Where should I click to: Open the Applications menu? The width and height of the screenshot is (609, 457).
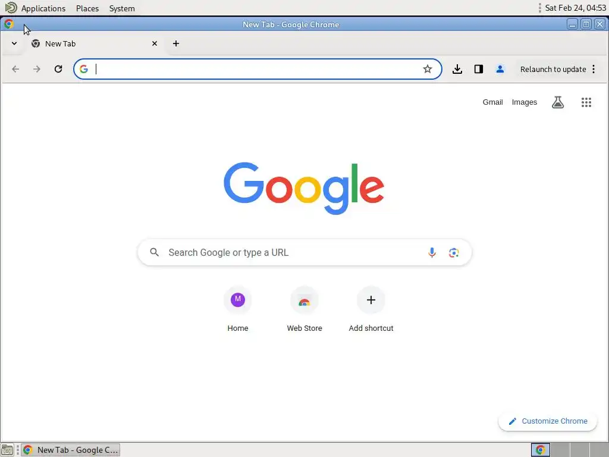(43, 8)
